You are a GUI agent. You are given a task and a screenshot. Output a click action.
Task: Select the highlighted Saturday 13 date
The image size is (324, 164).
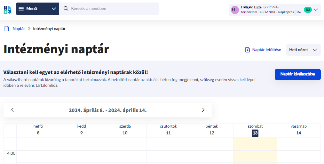[x=255, y=133]
